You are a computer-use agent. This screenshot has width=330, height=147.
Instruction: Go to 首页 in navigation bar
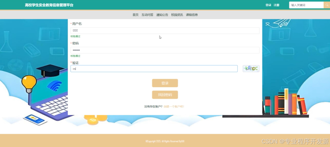pyautogui.click(x=135, y=15)
